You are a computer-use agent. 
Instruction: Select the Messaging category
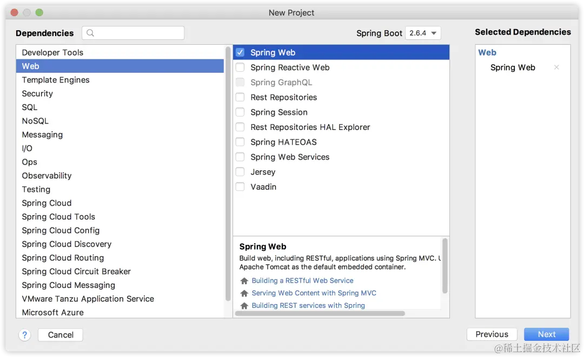click(x=120, y=135)
